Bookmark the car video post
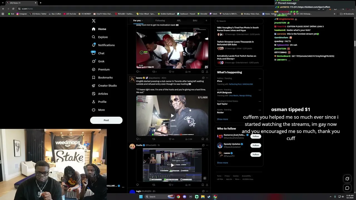 [x=202, y=72]
